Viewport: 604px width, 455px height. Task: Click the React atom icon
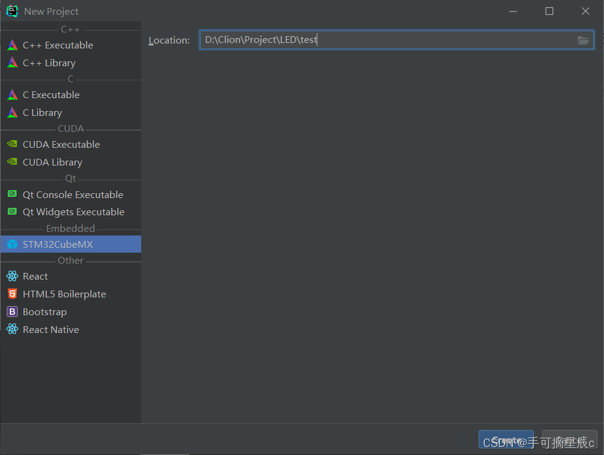(x=12, y=276)
